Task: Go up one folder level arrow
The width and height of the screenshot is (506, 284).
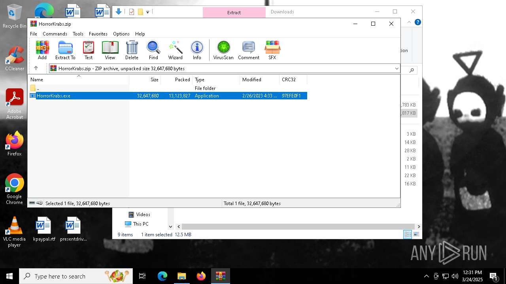Action: 36,68
